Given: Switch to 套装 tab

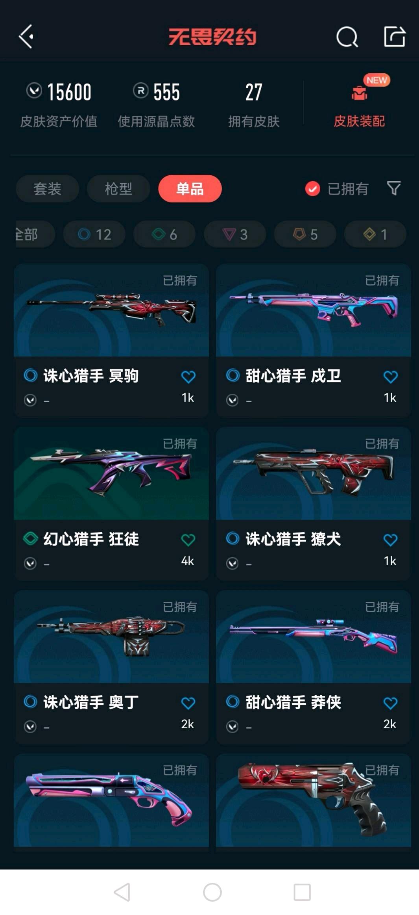Looking at the screenshot, I should coord(47,189).
